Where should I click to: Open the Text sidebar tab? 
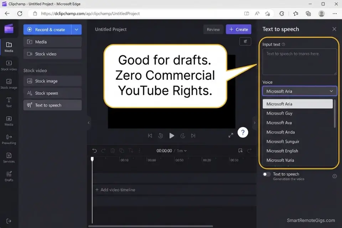point(9,102)
